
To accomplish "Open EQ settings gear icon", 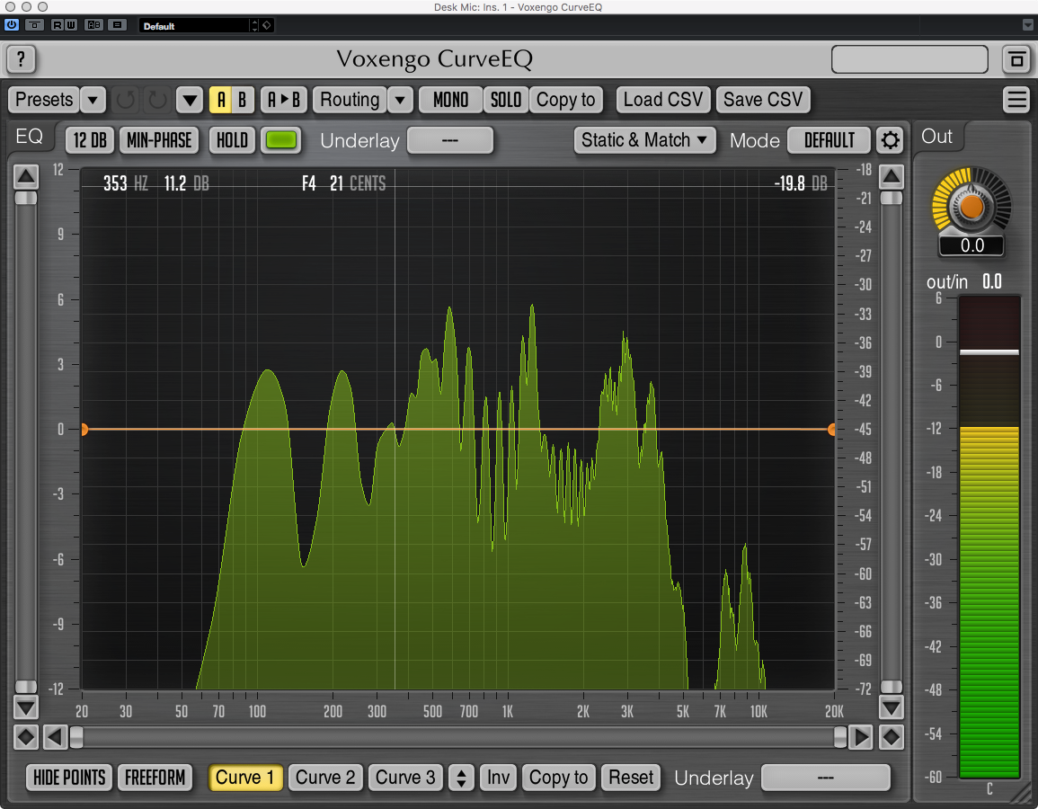I will pyautogui.click(x=890, y=140).
